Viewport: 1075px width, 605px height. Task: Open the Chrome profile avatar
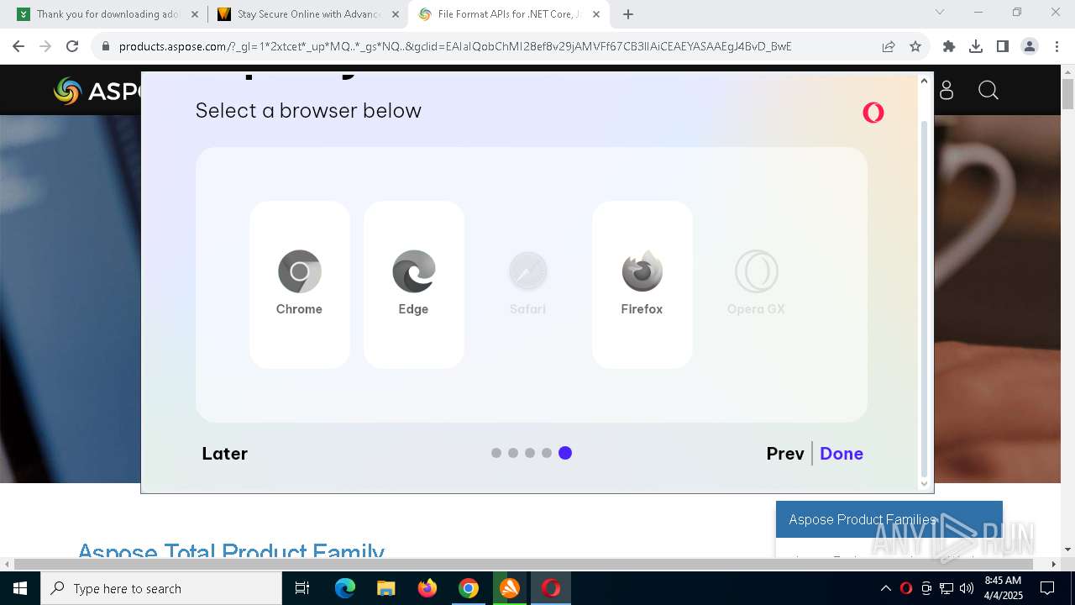[x=1030, y=46]
